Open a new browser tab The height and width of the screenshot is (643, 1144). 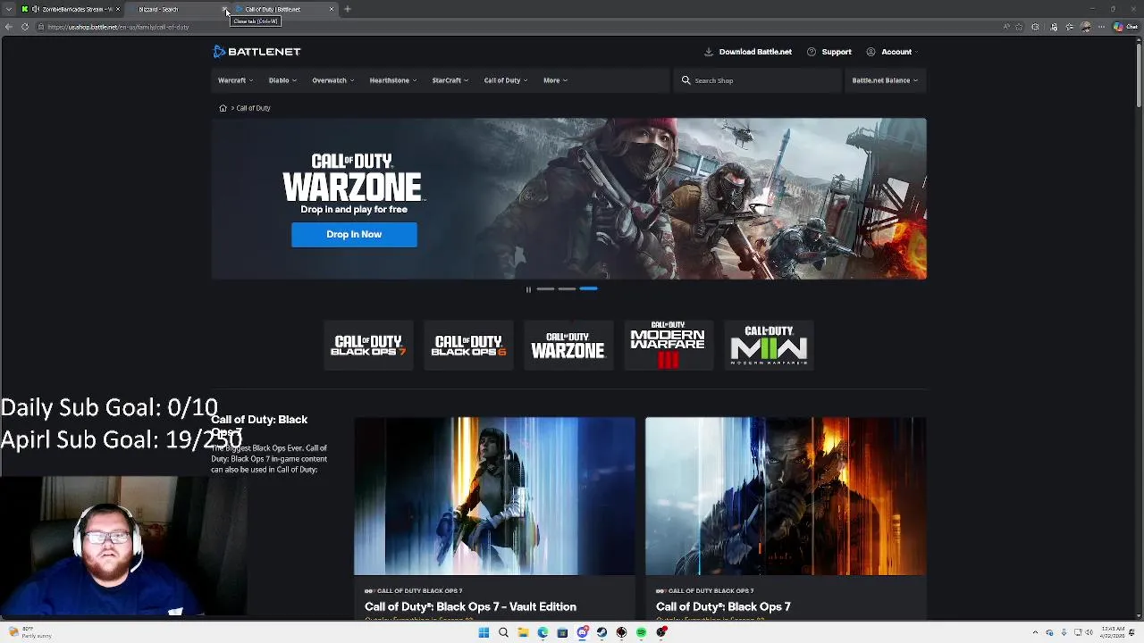348,9
